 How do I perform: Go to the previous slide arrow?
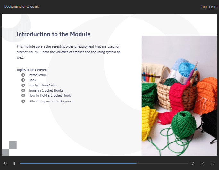[203, 164]
